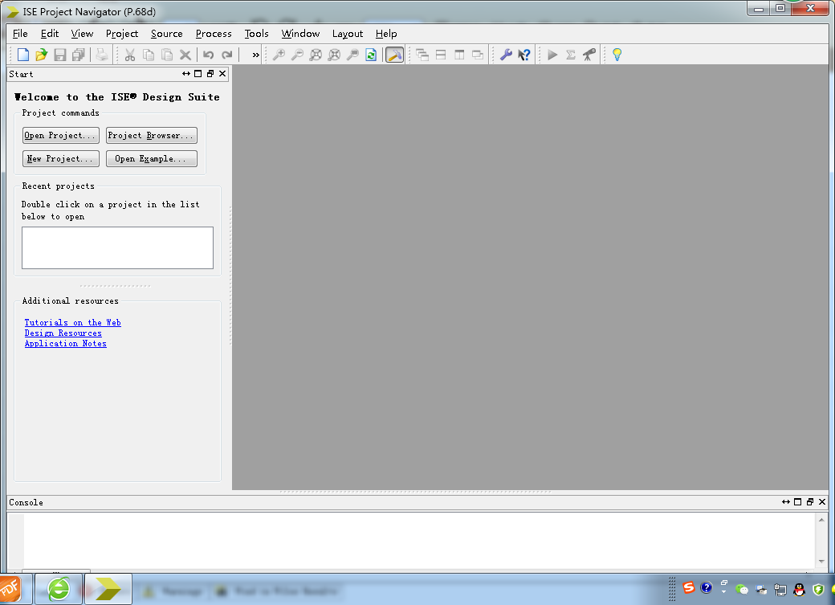This screenshot has height=605, width=835.
Task: Activate the What's This help cursor icon
Action: pyautogui.click(x=524, y=55)
